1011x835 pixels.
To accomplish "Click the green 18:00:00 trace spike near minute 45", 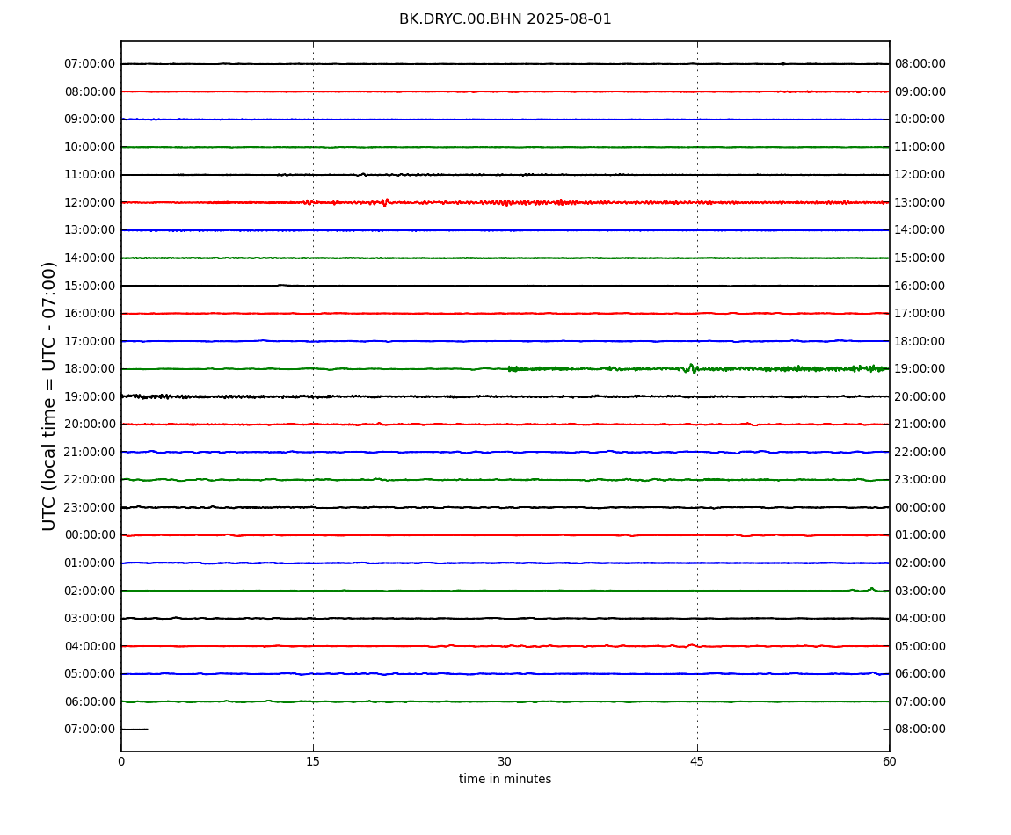I will pyautogui.click(x=690, y=369).
